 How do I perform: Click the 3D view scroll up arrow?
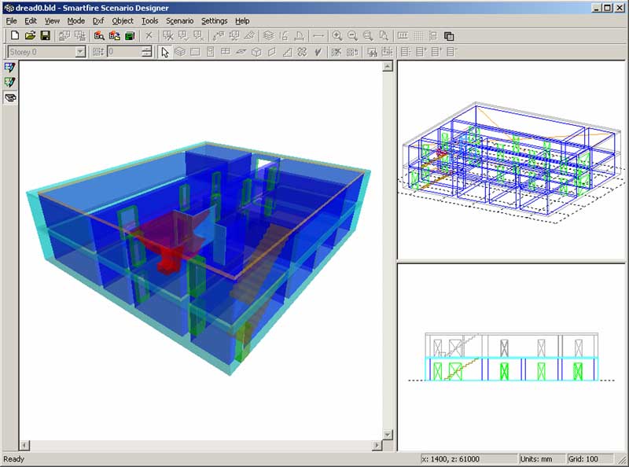click(x=387, y=67)
